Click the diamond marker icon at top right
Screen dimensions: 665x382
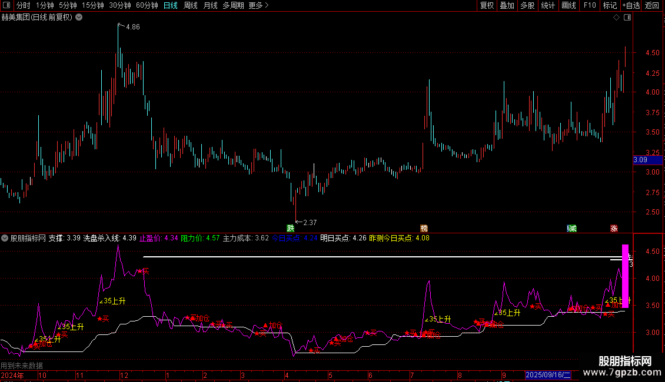616,18
